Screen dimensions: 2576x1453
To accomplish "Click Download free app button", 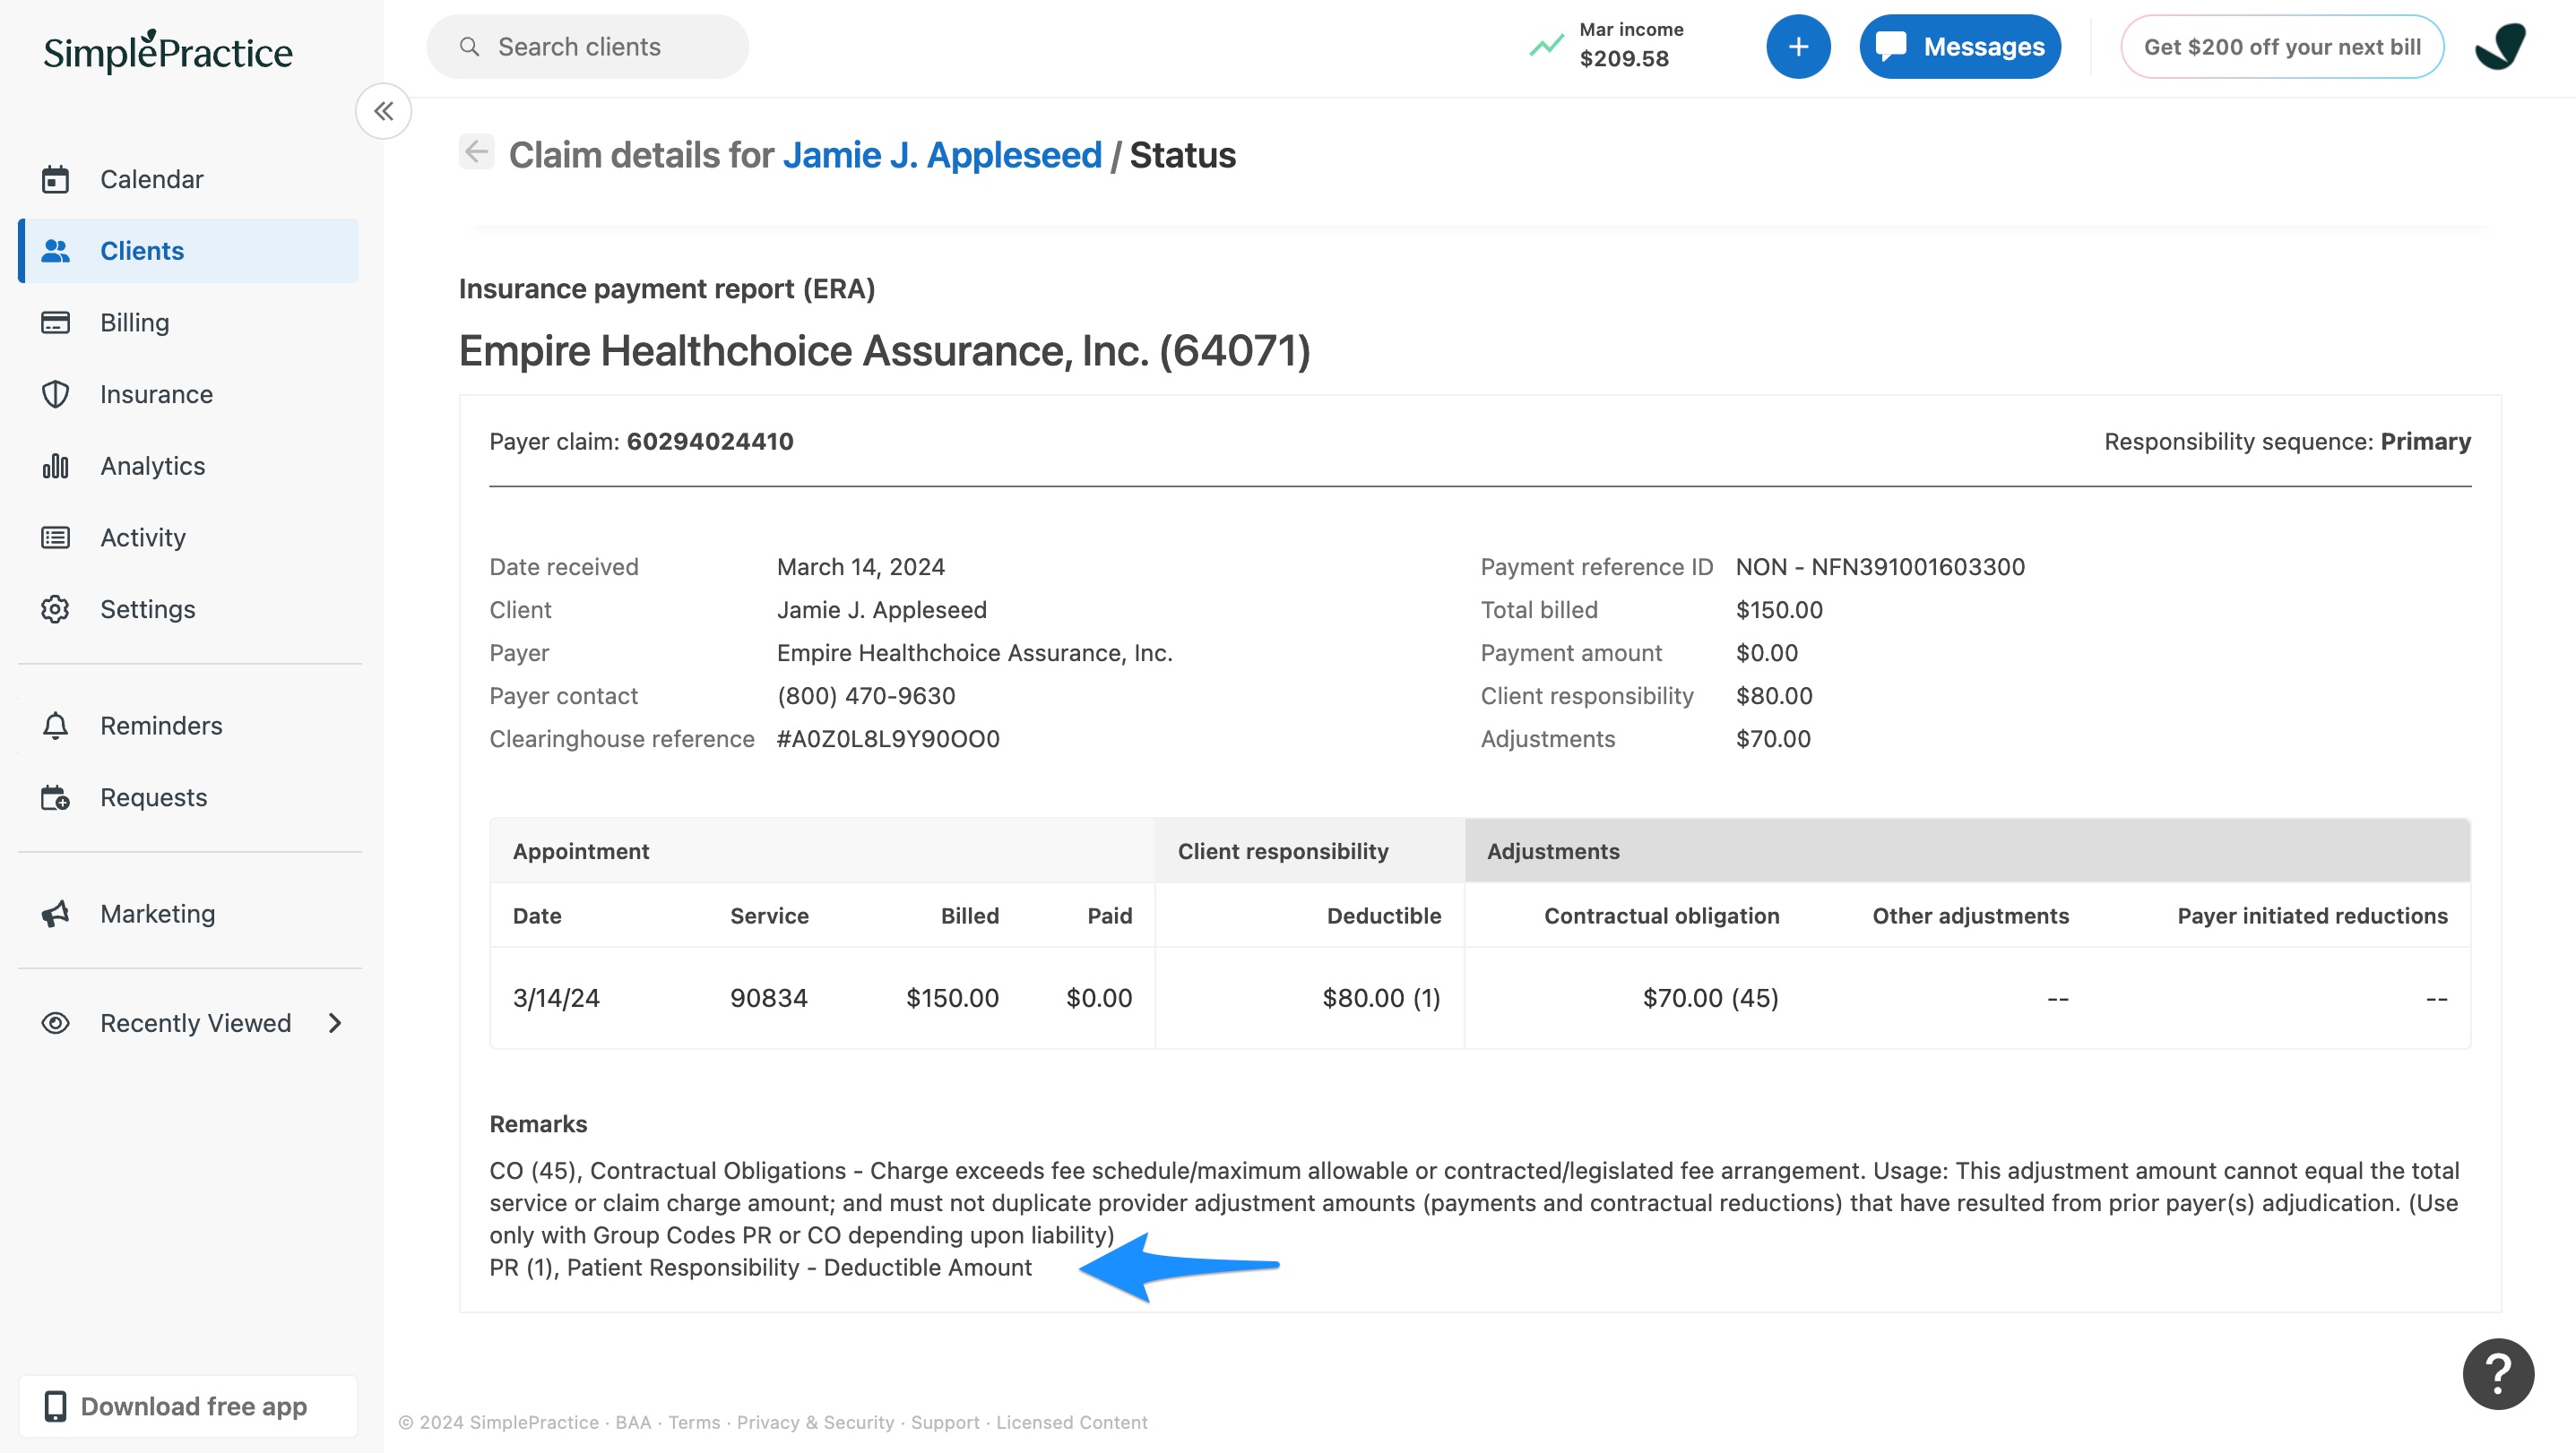I will (188, 1406).
